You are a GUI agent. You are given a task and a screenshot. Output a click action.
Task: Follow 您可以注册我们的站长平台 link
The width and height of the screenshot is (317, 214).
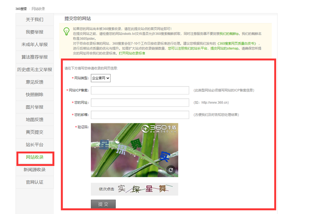(187, 48)
